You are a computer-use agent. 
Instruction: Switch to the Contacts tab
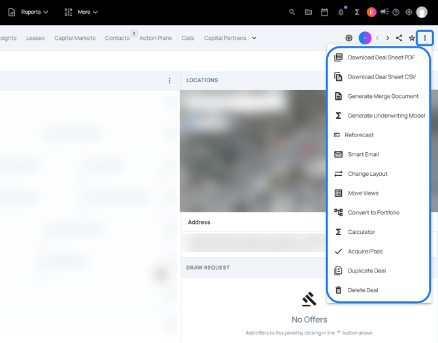[117, 38]
